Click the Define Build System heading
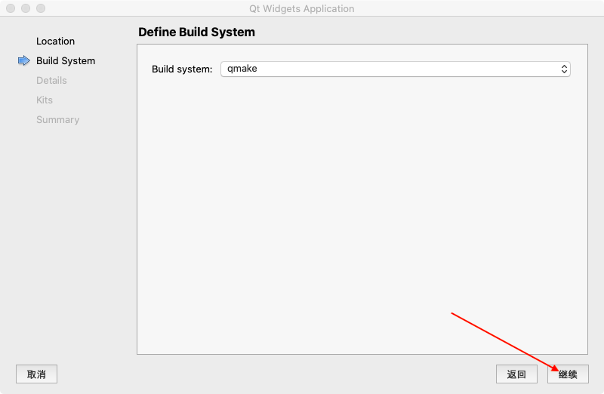The height and width of the screenshot is (394, 604). coord(196,32)
